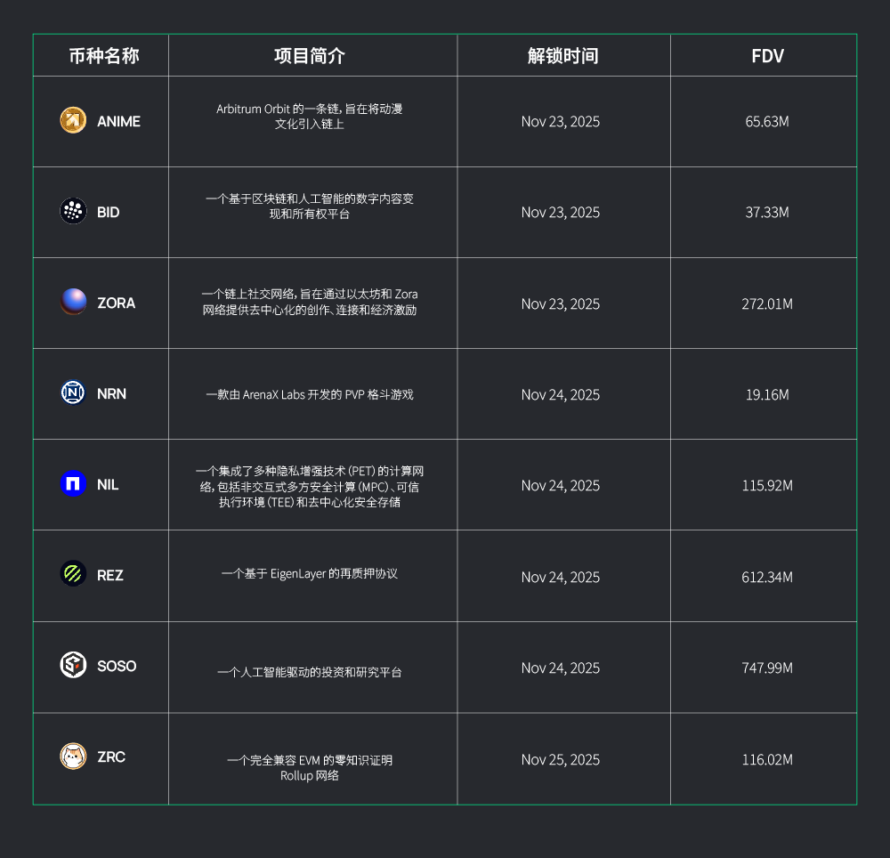This screenshot has width=890, height=858.
Task: Click the NRN token logo icon
Action: point(73,393)
